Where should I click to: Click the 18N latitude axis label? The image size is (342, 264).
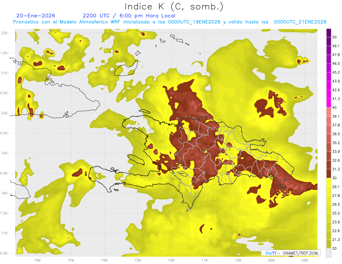[x=4, y=193]
